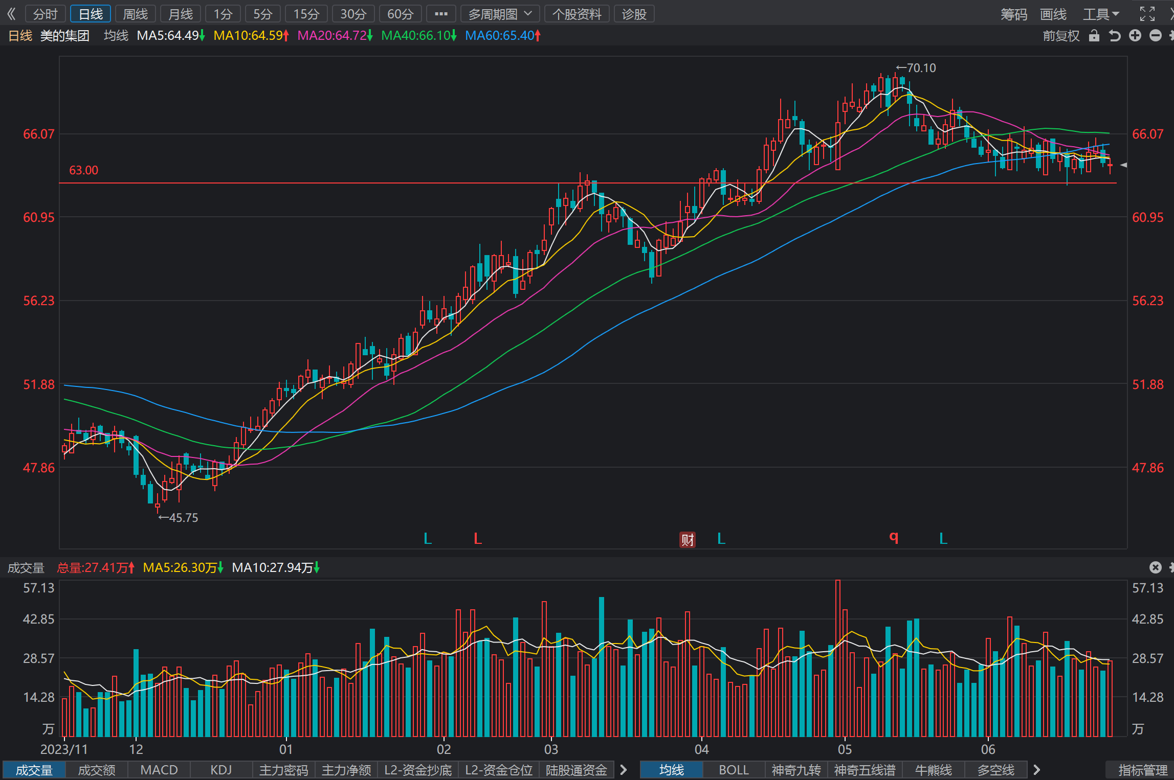The width and height of the screenshot is (1174, 780).
Task: Switch to 主力净额 indicator
Action: 346,770
